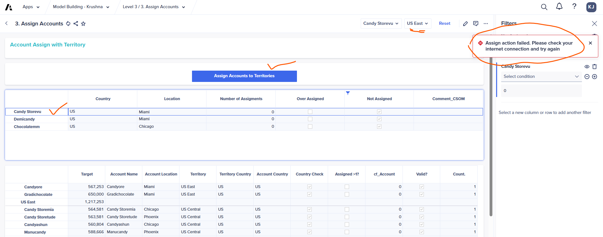603x237 pixels.
Task: Toggle Over Assigned checkbox for Demicandy
Action: [310, 119]
